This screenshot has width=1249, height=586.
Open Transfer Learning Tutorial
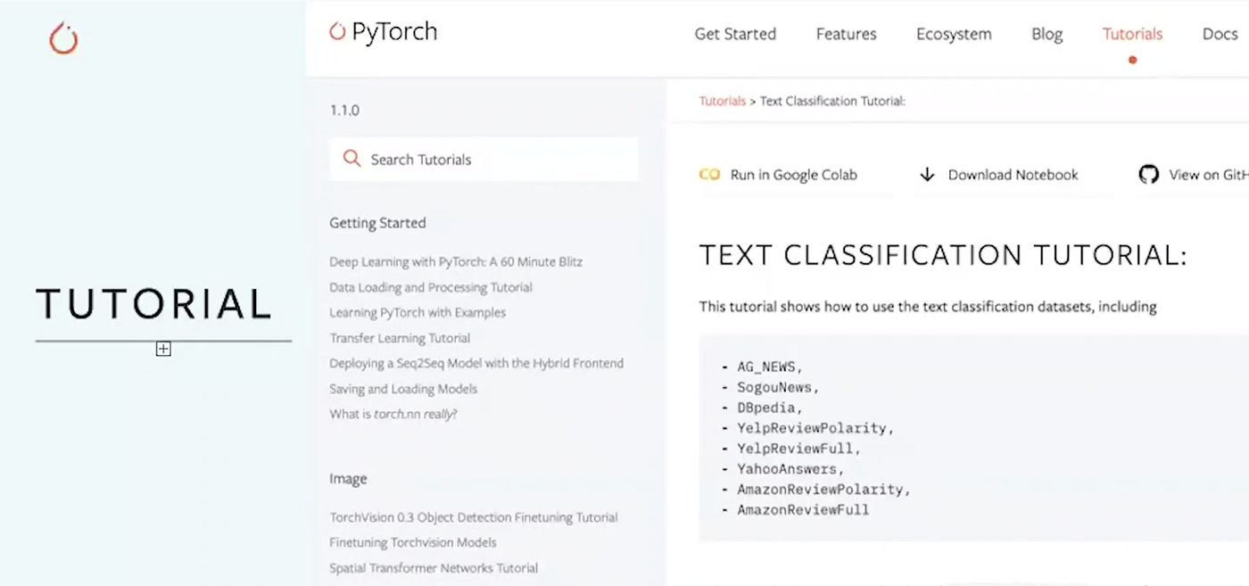[400, 338]
